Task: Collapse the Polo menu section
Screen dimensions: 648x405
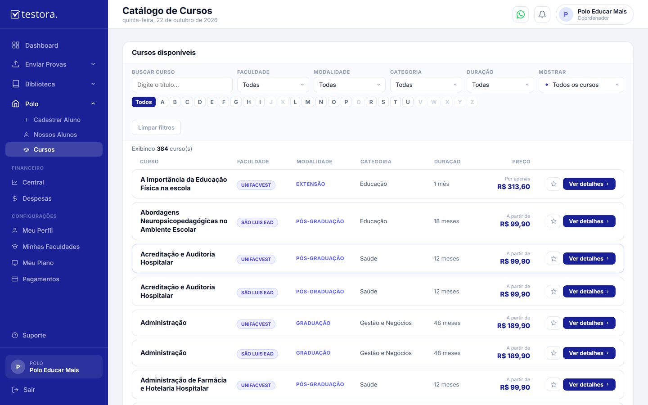Action: click(54, 104)
